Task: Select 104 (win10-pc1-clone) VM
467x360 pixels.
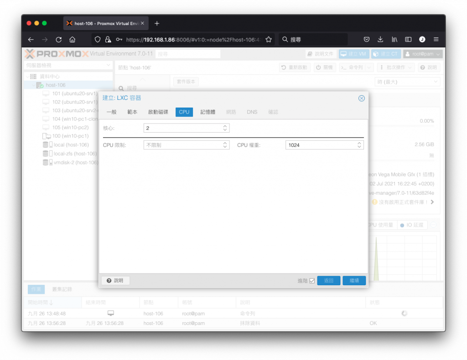Action: pos(70,119)
